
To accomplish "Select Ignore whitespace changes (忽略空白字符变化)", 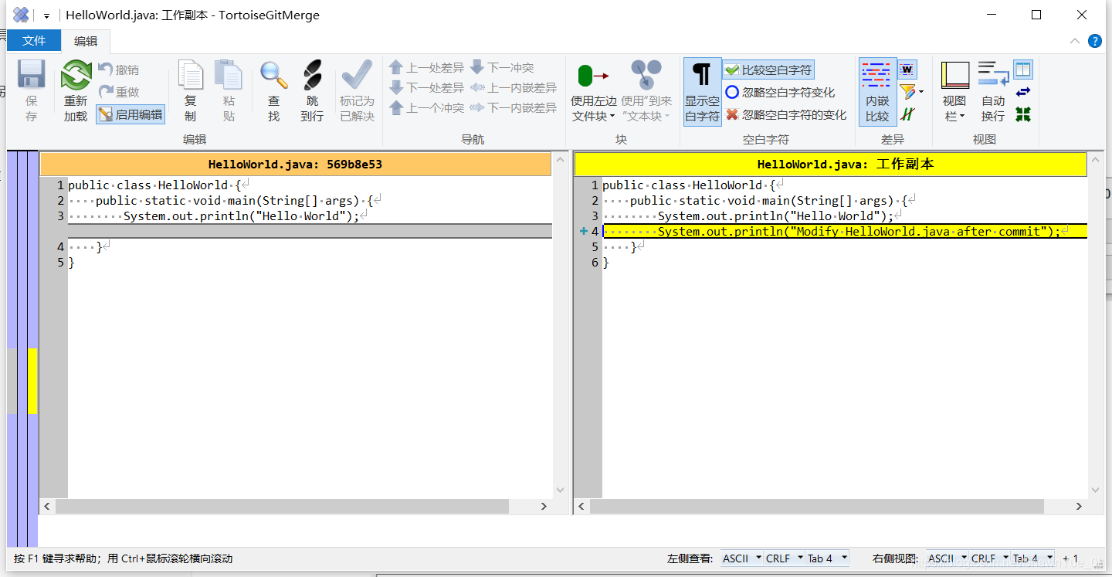I will coord(780,92).
